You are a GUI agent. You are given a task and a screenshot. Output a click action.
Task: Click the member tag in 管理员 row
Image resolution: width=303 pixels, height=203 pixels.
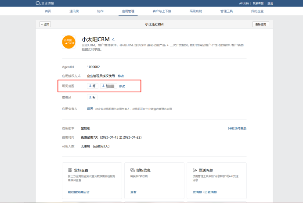pos(92,97)
